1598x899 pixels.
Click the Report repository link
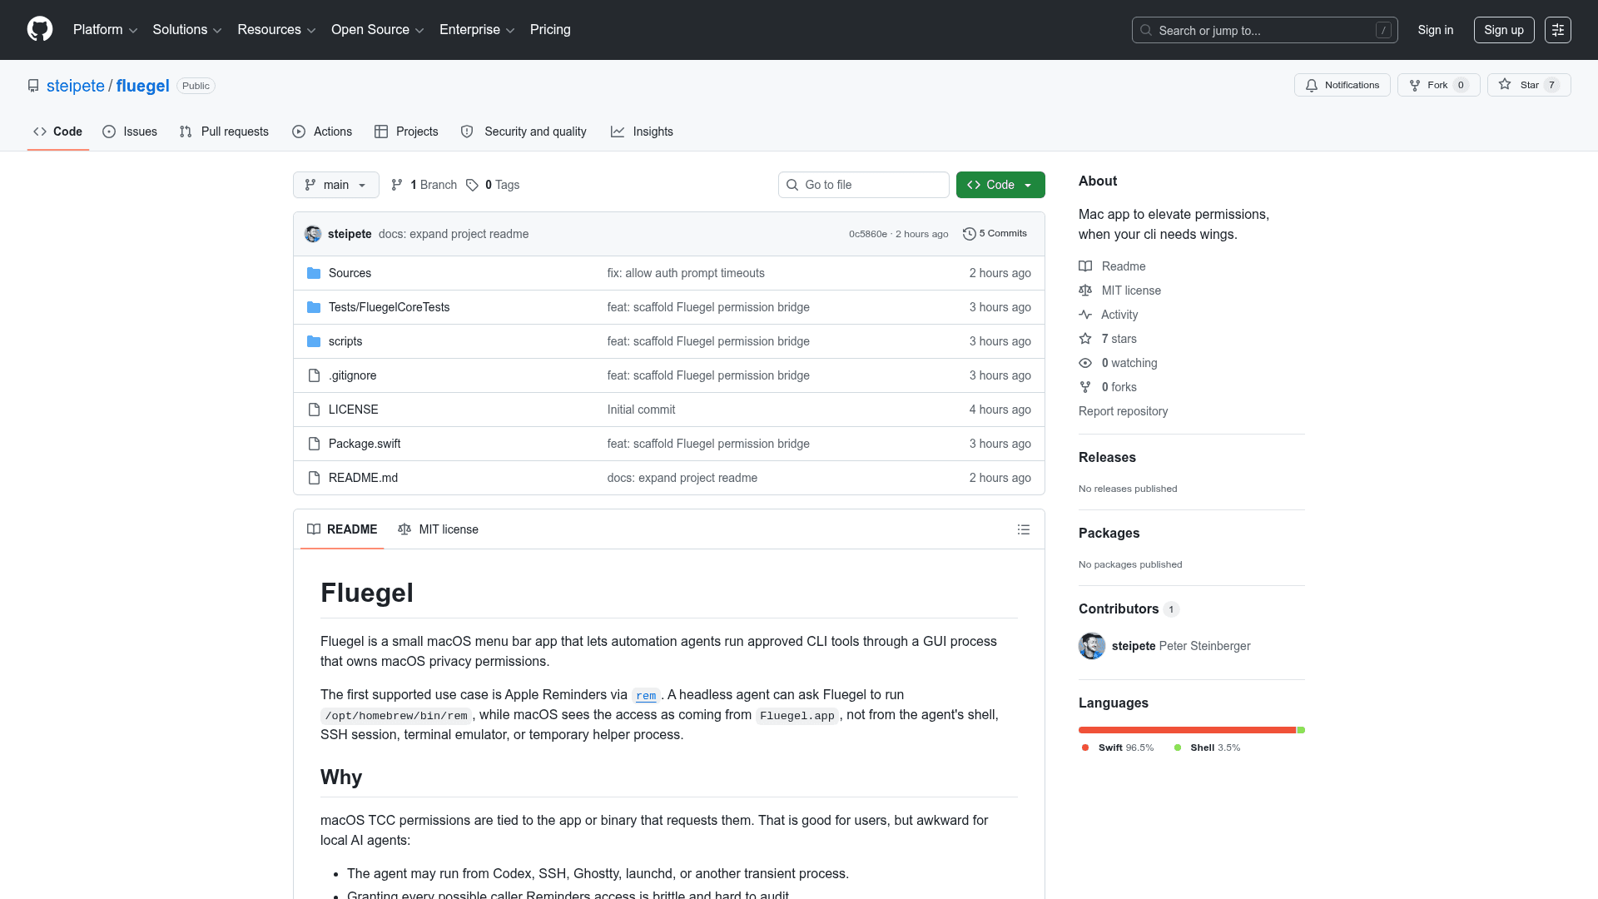[x=1123, y=411]
